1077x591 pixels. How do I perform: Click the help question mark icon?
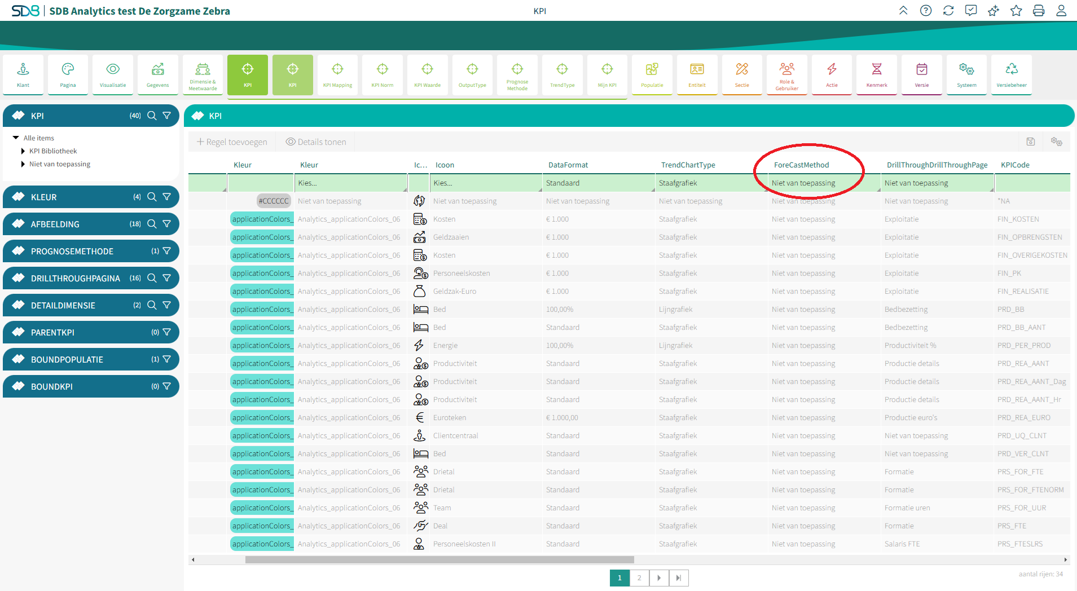click(926, 11)
